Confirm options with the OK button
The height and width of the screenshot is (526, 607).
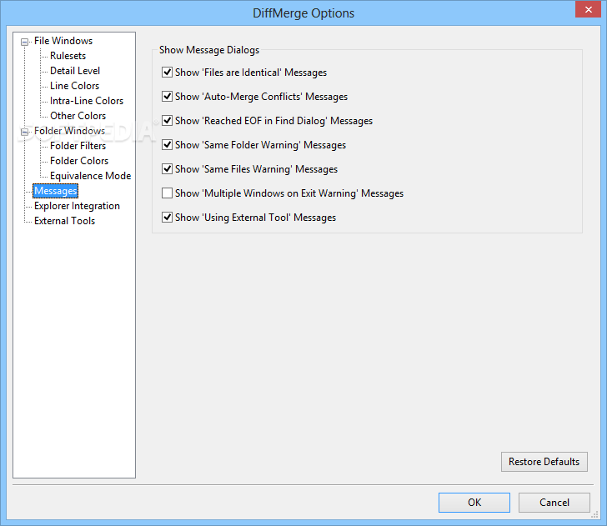[474, 503]
